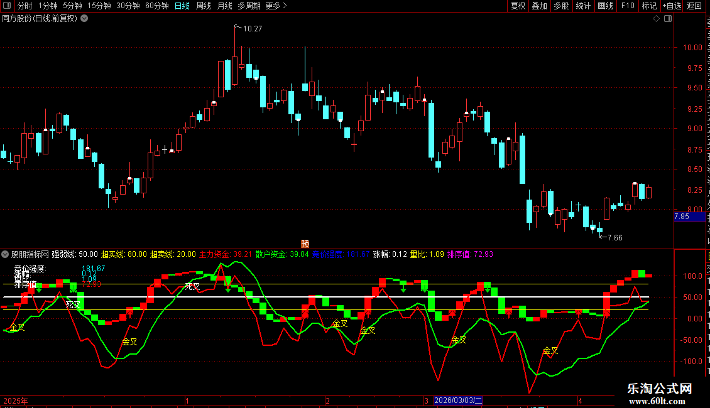Click the 7.66 low price label
This screenshot has width=710, height=408.
coord(615,238)
